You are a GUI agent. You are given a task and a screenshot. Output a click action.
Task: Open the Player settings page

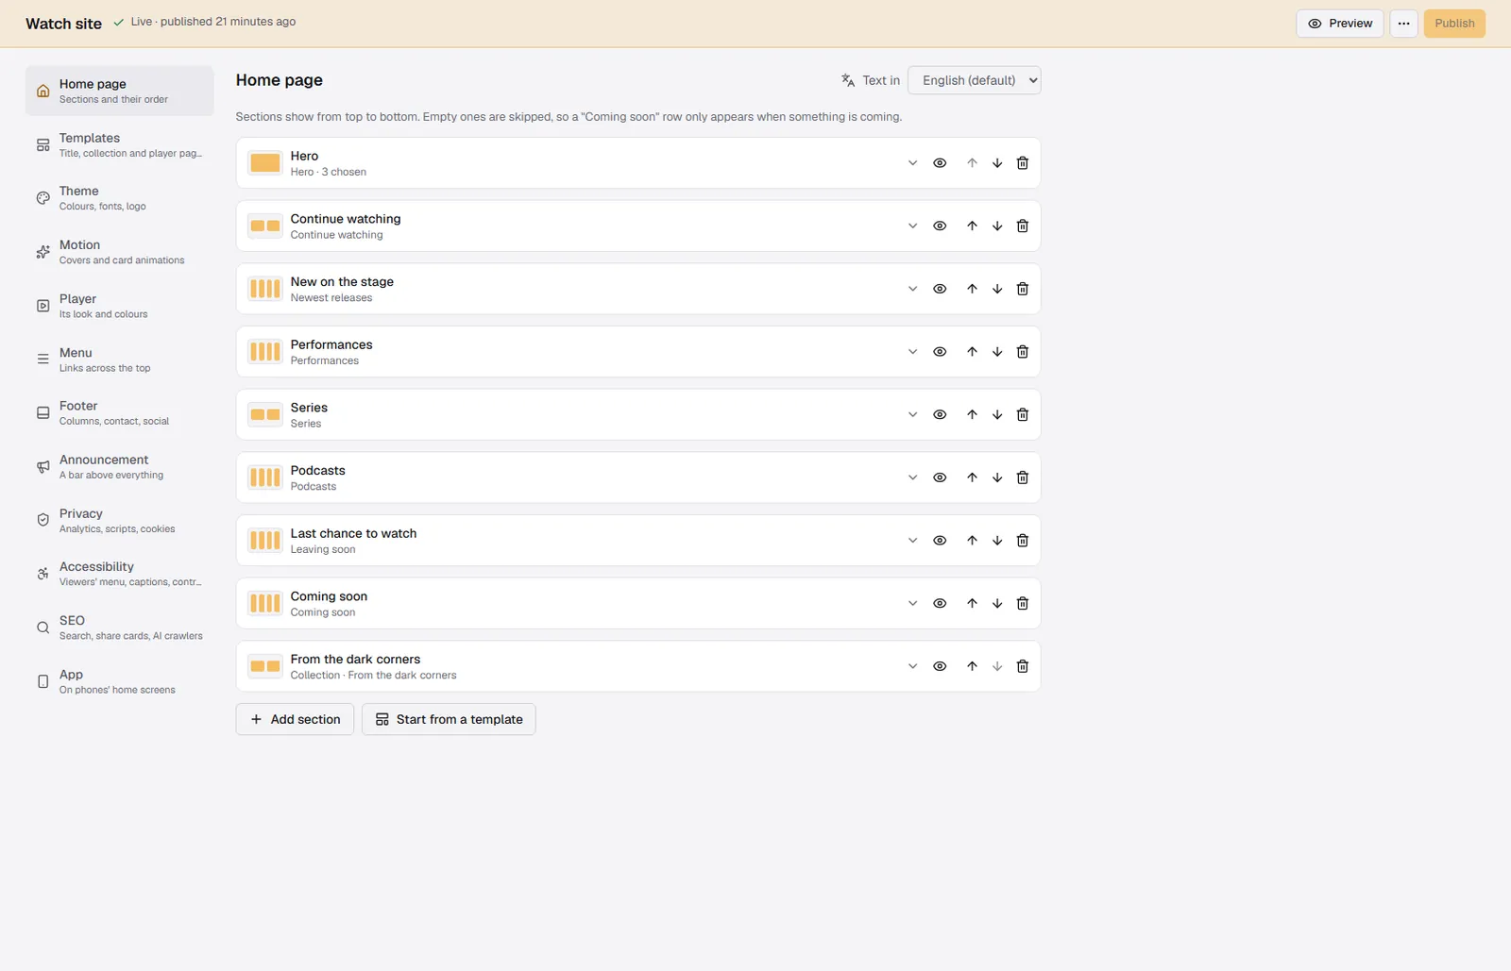pyautogui.click(x=120, y=306)
